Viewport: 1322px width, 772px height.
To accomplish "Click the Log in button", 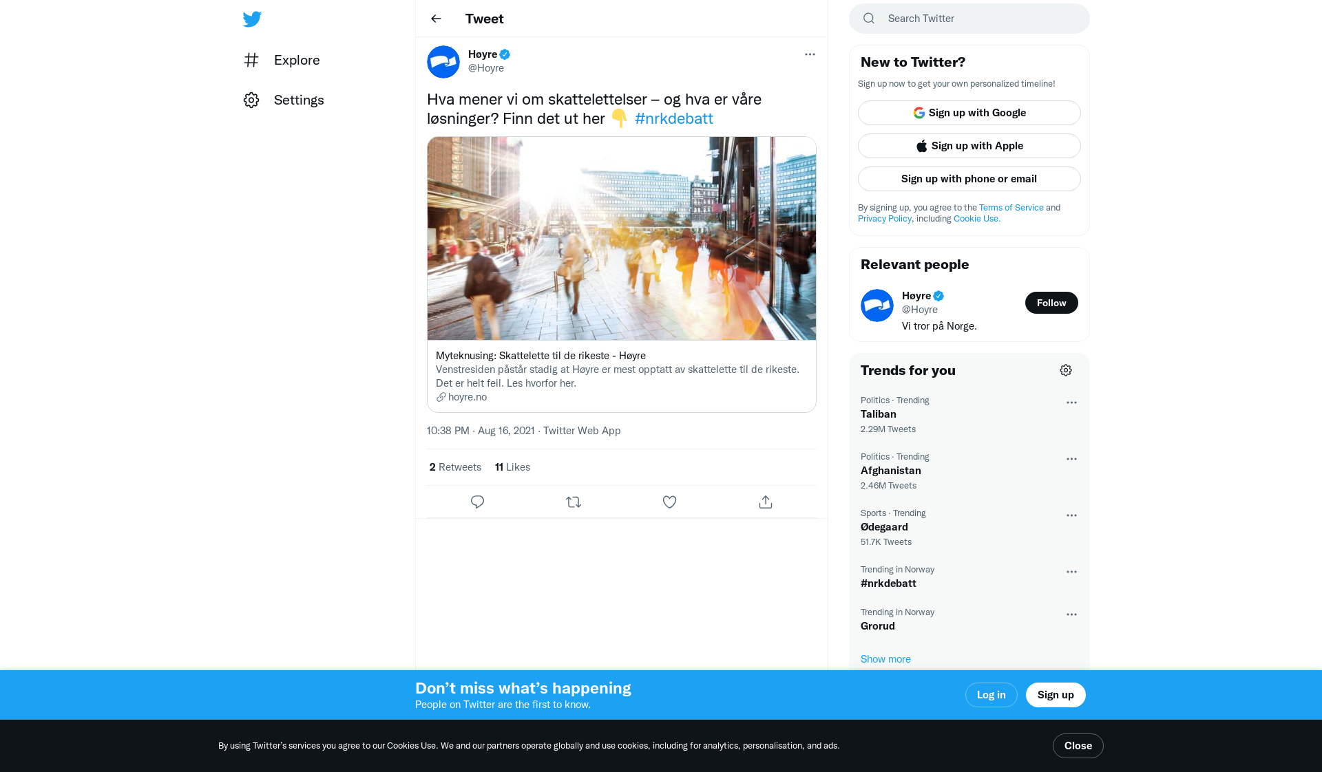I will click(991, 695).
